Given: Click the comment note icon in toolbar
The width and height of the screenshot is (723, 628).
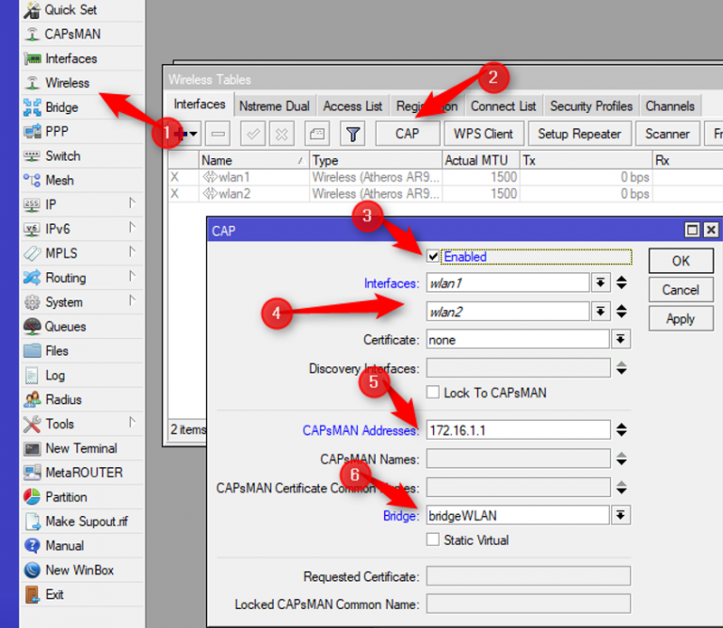Looking at the screenshot, I should (x=317, y=134).
